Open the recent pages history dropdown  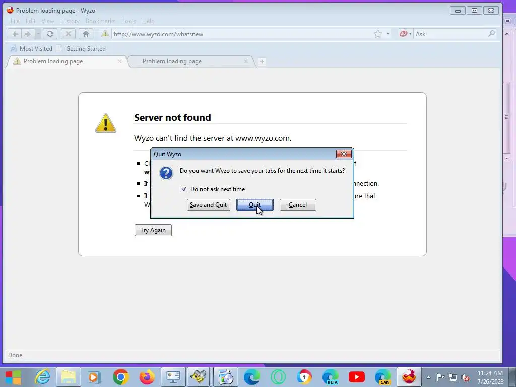[38, 34]
